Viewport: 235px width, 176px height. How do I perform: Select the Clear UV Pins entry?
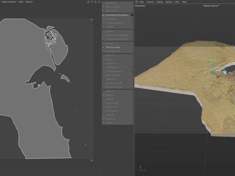117,11
